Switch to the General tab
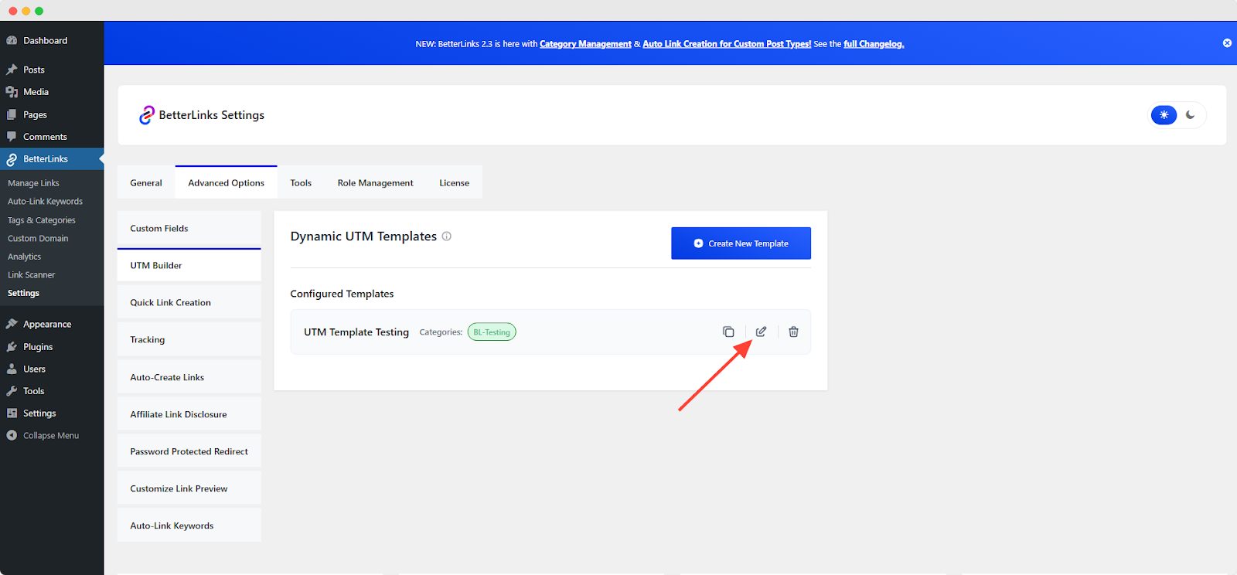1237x575 pixels. pos(146,183)
